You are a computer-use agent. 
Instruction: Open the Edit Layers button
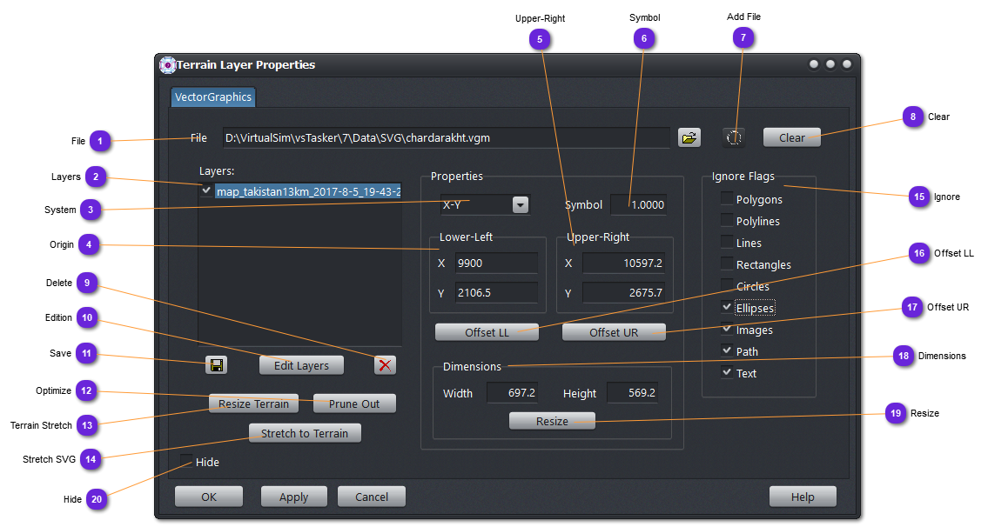click(x=301, y=365)
